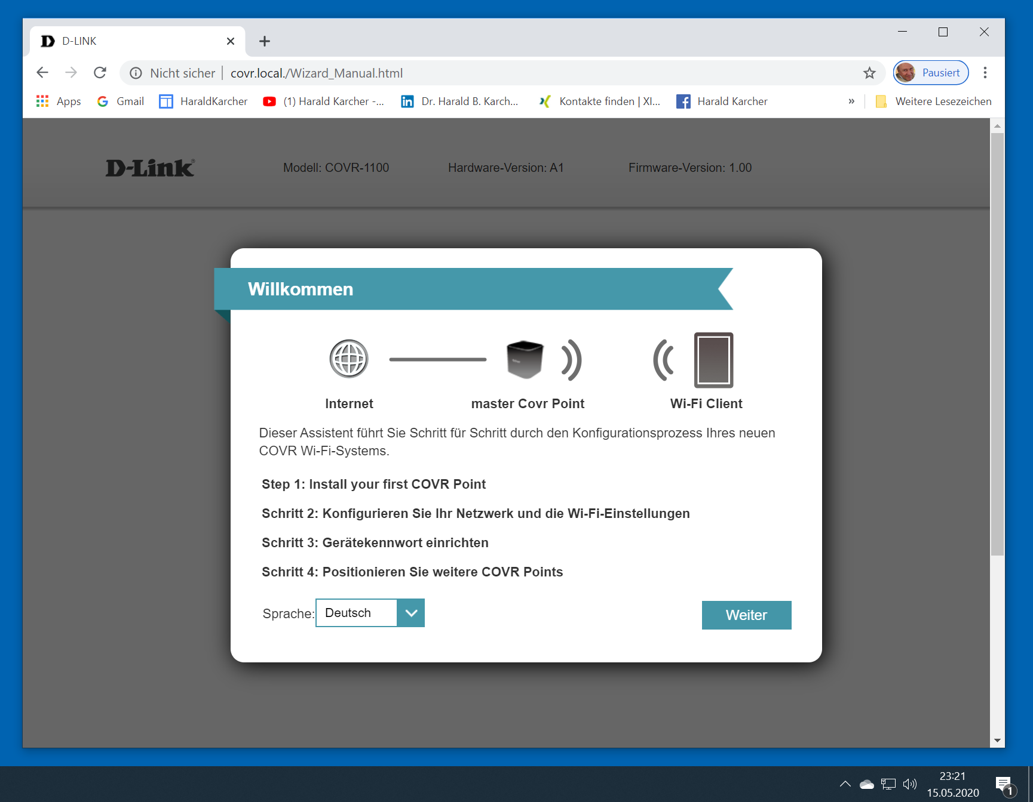Open a new browser tab
1033x802 pixels.
pyautogui.click(x=265, y=41)
